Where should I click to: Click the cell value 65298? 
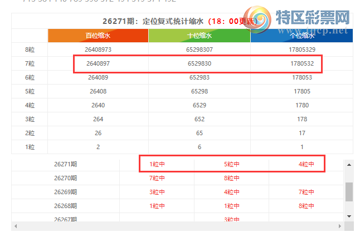(x=200, y=91)
